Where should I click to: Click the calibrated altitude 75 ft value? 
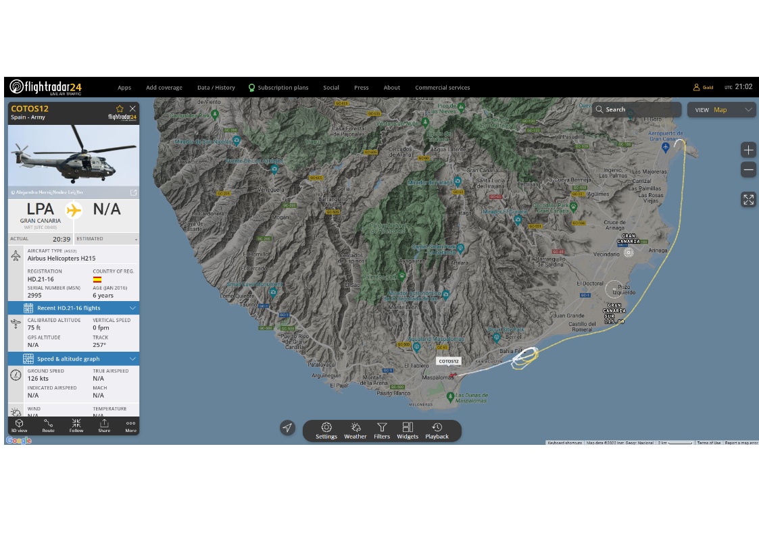pos(34,327)
